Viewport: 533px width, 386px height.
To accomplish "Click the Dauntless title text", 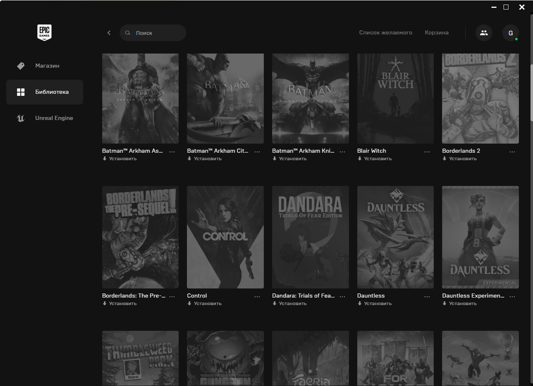I will click(371, 296).
